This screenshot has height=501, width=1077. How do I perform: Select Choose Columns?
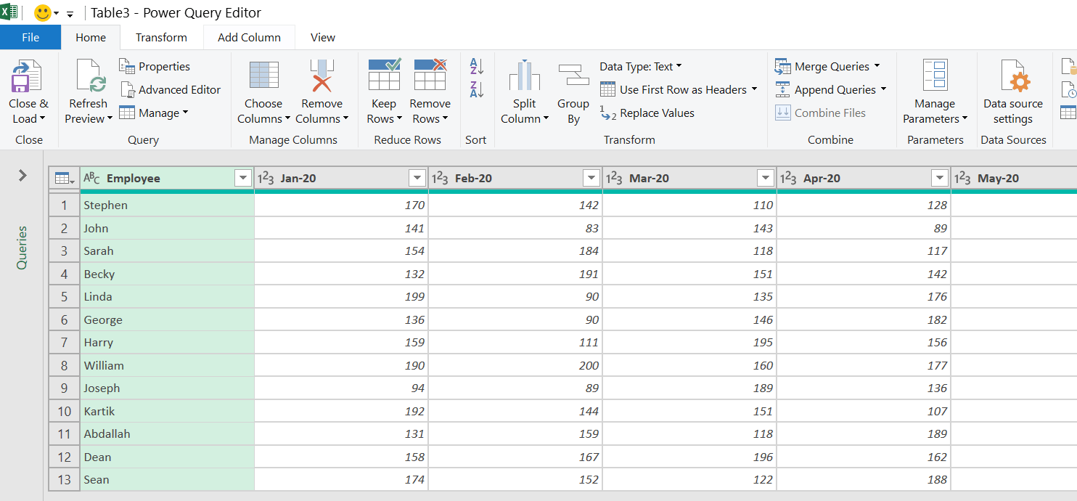coord(263,90)
